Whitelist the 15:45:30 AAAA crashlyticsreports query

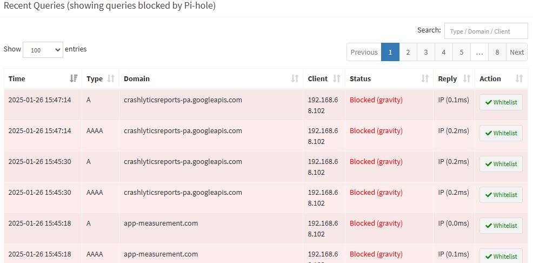tap(501, 195)
